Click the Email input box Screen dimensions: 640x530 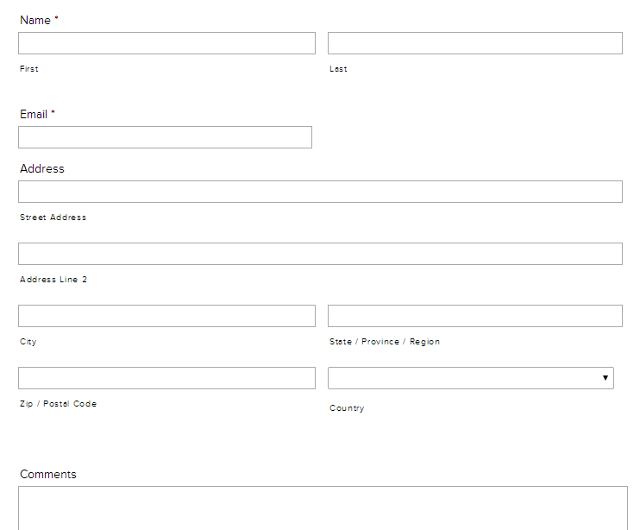(x=165, y=137)
